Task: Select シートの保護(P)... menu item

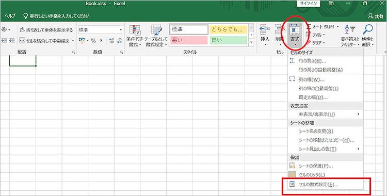Action: coord(325,166)
